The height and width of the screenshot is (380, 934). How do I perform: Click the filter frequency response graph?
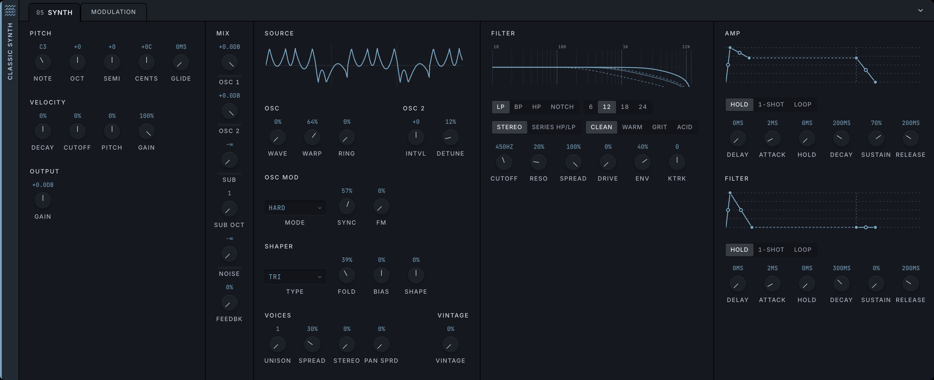point(592,66)
